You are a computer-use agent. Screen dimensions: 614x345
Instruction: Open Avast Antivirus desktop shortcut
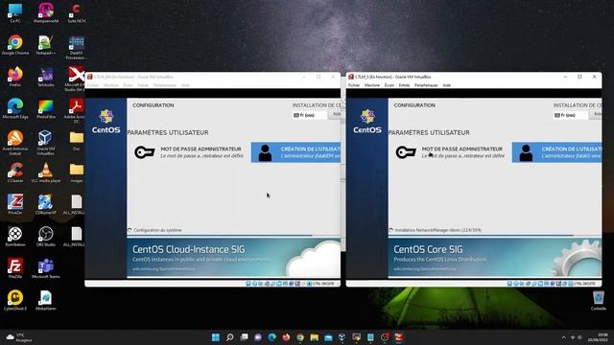point(15,143)
